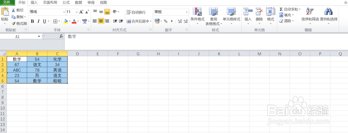Select bottom vertical alignment
The height and width of the screenshot is (133, 348).
pyautogui.click(x=107, y=12)
